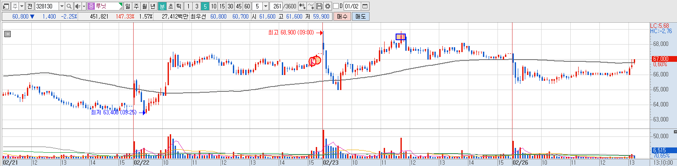Select second chart 초
677x166 pixels.
(170, 6)
